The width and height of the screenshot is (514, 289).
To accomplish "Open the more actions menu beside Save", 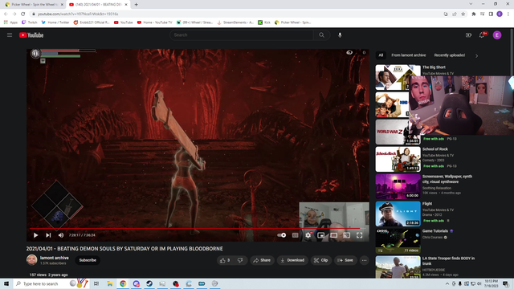I will 364,260.
